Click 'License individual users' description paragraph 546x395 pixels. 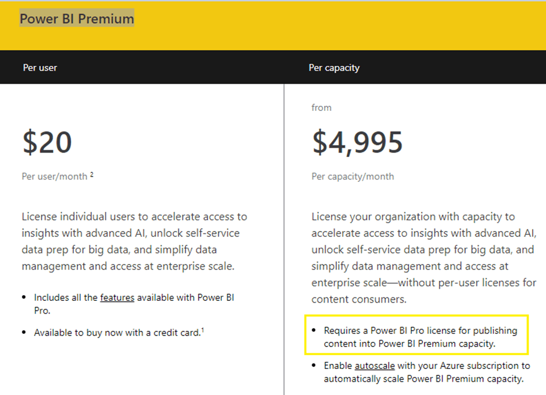coord(135,241)
